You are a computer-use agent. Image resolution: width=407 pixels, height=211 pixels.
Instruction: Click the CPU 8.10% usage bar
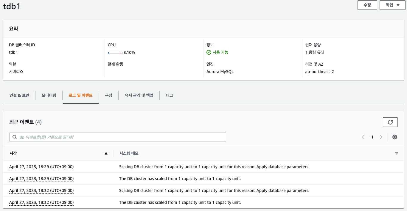tap(115, 53)
